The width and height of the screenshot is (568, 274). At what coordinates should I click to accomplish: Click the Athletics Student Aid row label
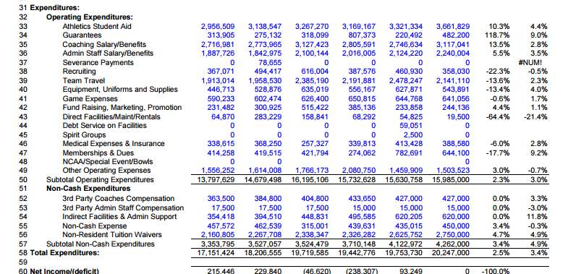click(97, 27)
